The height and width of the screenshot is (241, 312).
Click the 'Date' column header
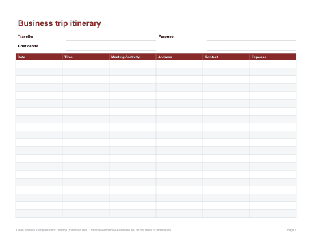click(x=39, y=57)
